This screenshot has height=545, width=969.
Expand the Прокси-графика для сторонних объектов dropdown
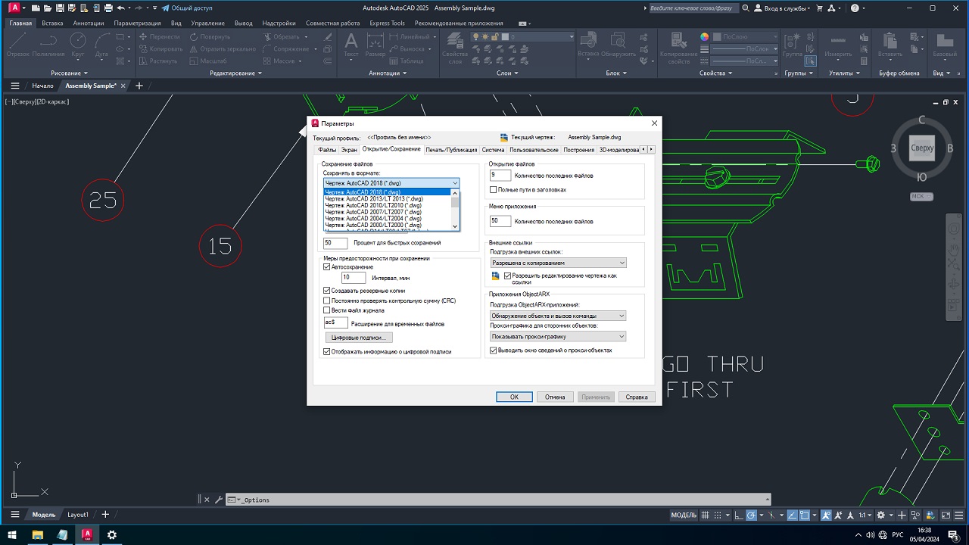tap(558, 337)
